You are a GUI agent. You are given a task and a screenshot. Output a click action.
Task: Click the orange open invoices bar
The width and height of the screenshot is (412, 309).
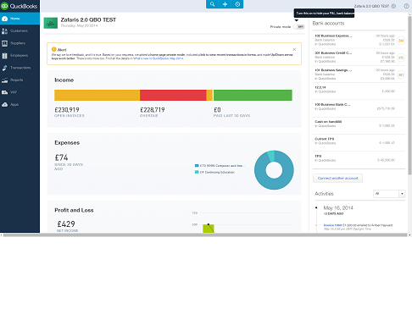point(97,95)
